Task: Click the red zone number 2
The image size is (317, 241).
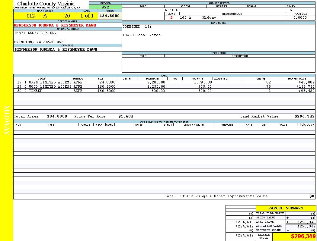Action: point(171,18)
